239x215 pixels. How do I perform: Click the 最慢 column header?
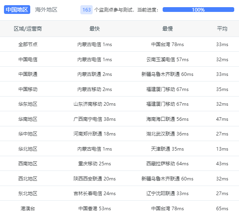pyautogui.click(x=167, y=29)
